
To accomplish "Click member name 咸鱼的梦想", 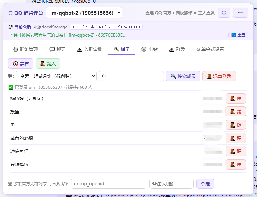I will (21, 138).
